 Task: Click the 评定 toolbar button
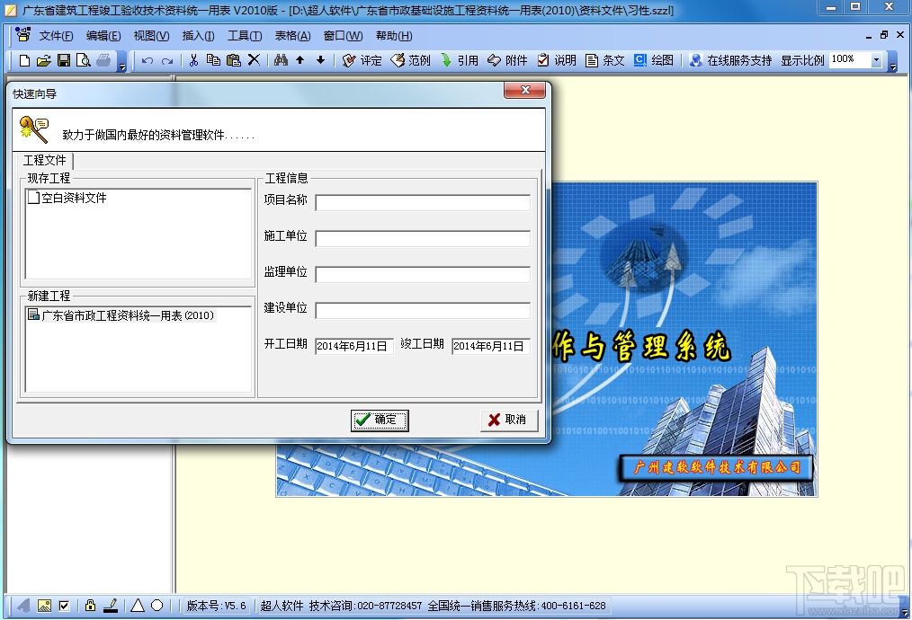(362, 60)
